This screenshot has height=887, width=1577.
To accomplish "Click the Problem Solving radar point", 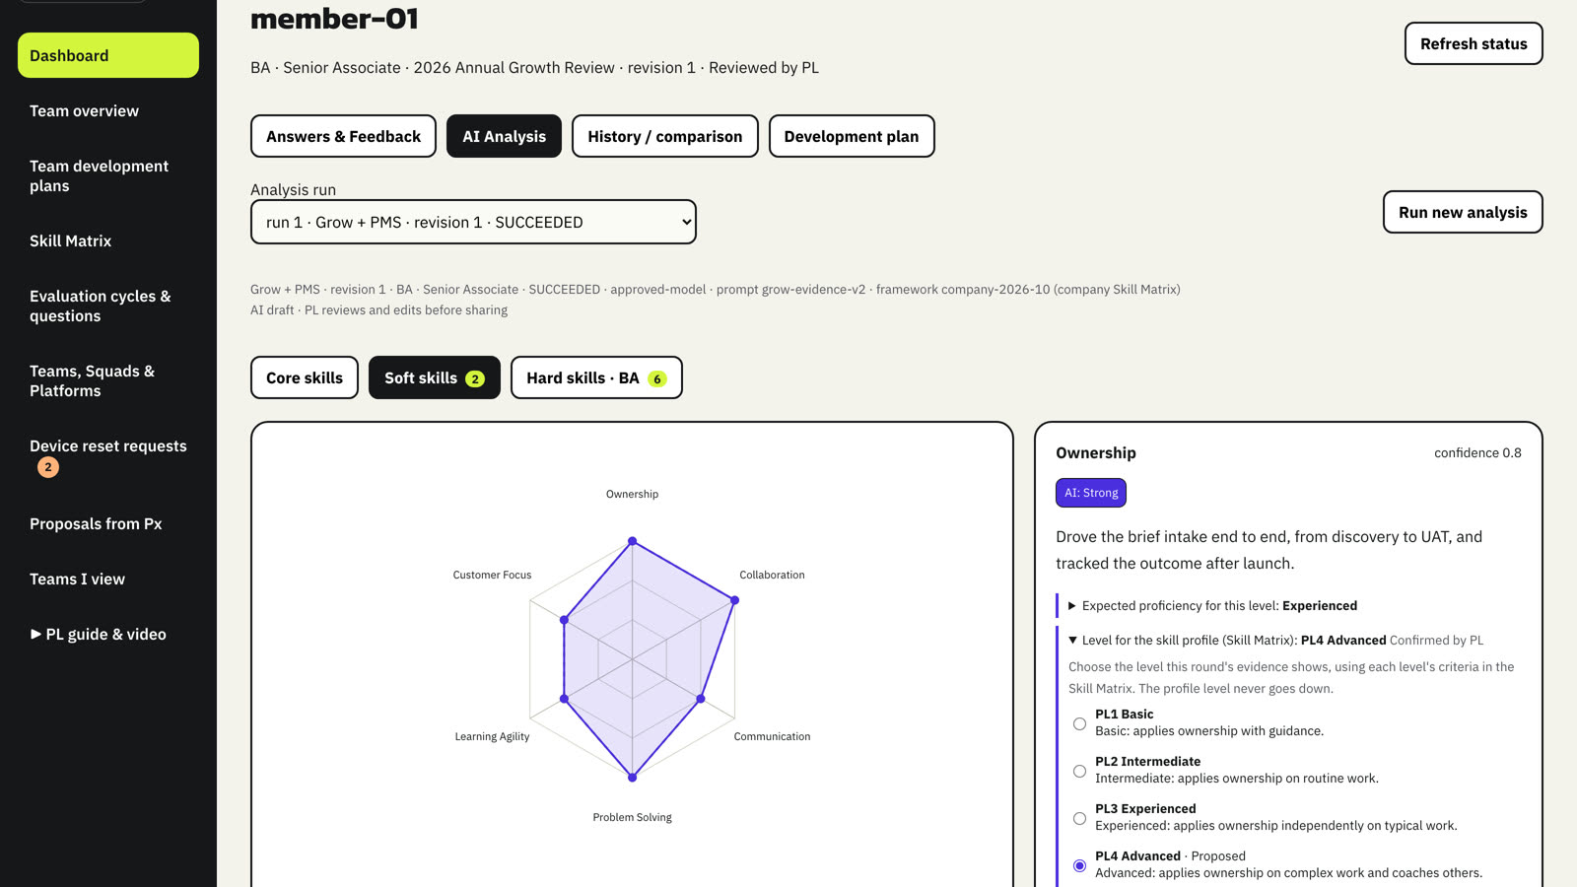I will pos(633,778).
